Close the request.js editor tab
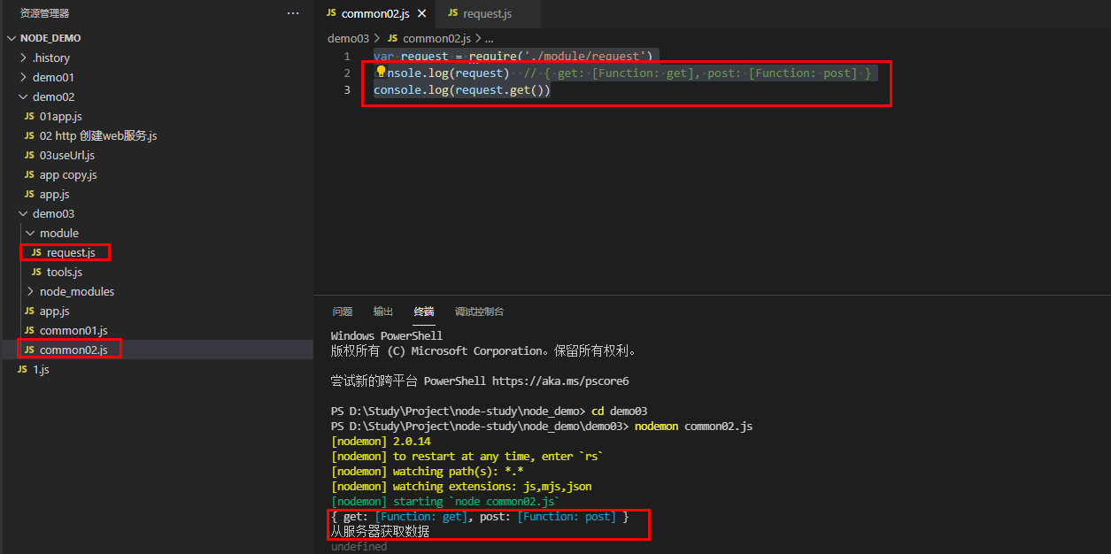The width and height of the screenshot is (1111, 554). [x=530, y=13]
